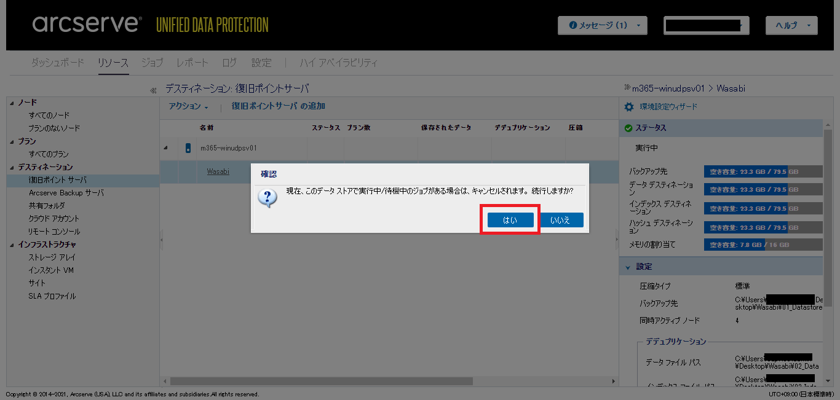Collapse the デスティネーション tree group

click(x=11, y=167)
